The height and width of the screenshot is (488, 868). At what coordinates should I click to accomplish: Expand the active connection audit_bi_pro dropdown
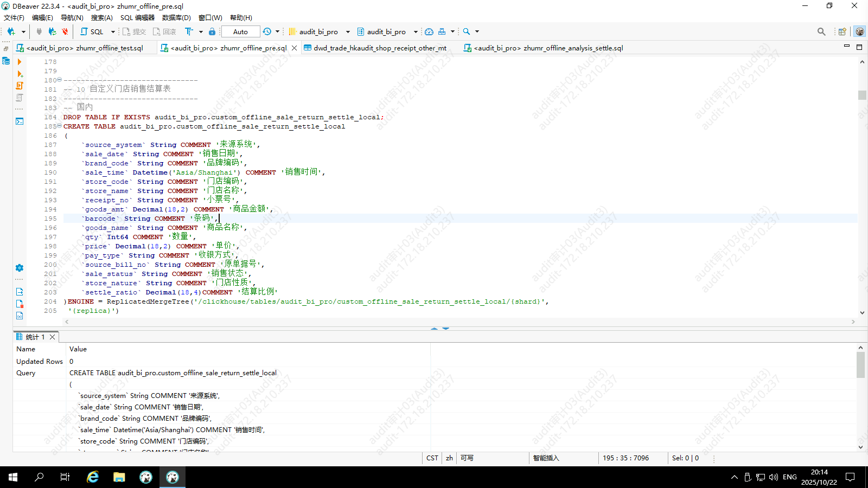[x=348, y=31]
